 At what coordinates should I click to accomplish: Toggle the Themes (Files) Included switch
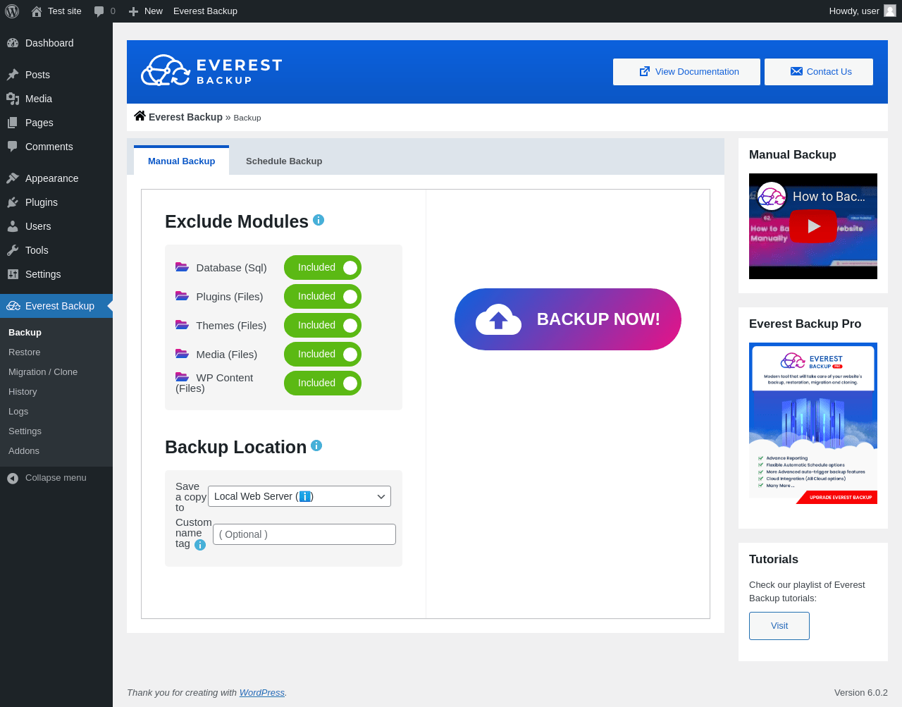(323, 326)
